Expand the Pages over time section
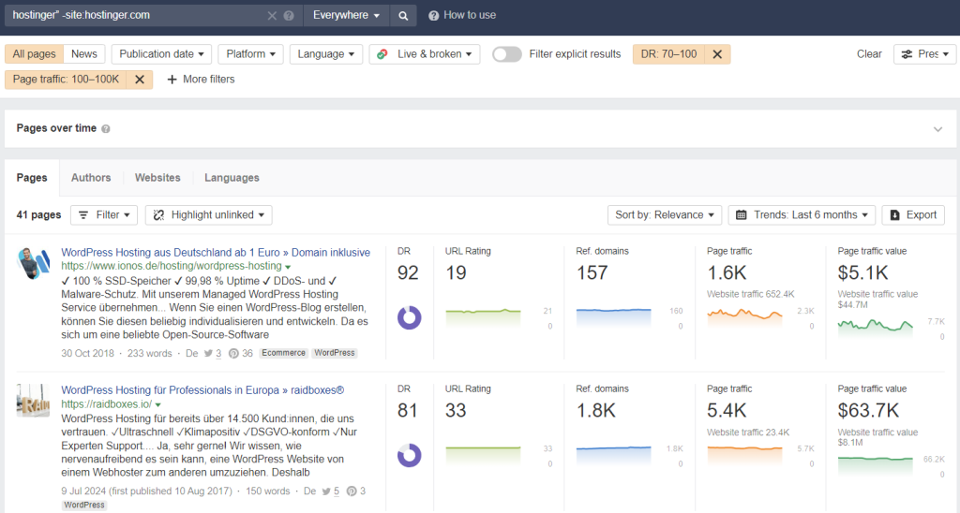The width and height of the screenshot is (960, 513). tap(937, 128)
